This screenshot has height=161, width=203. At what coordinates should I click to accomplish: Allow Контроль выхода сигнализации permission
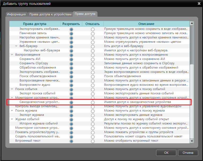click(x=71, y=107)
